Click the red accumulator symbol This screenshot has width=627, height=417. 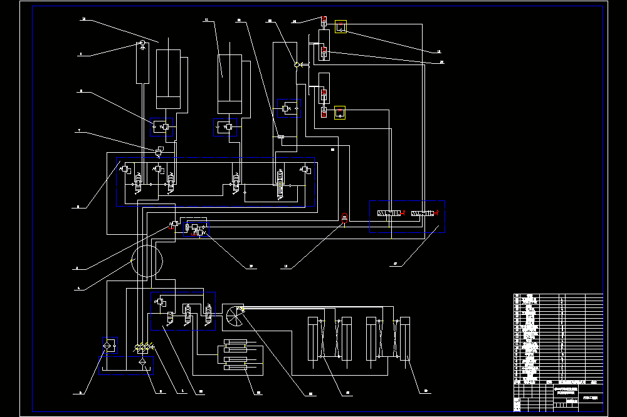pos(345,218)
